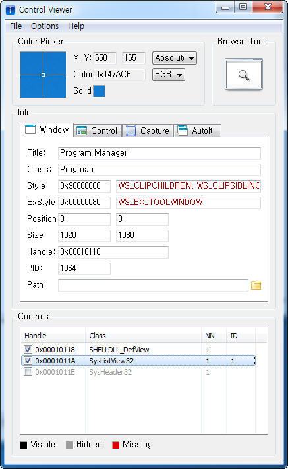Click the Size width field 1920
The width and height of the screenshot is (288, 469).
(84, 235)
